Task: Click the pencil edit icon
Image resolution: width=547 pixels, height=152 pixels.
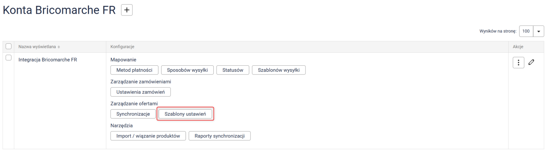Action: click(531, 62)
